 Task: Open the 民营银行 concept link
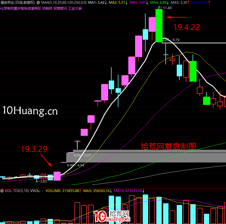[60, 9]
